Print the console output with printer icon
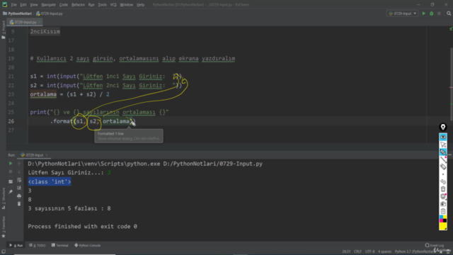This screenshot has width=453, height=255. click(19, 196)
